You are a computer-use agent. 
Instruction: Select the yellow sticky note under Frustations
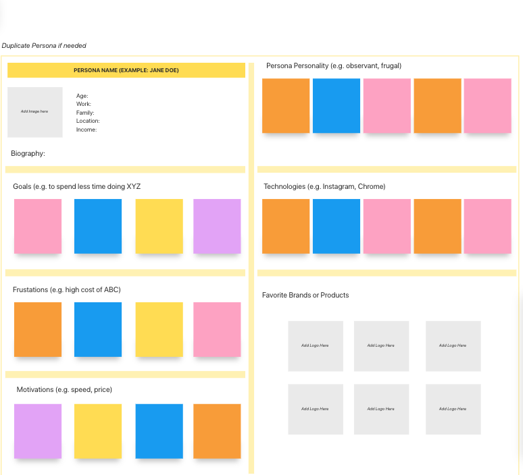(159, 329)
